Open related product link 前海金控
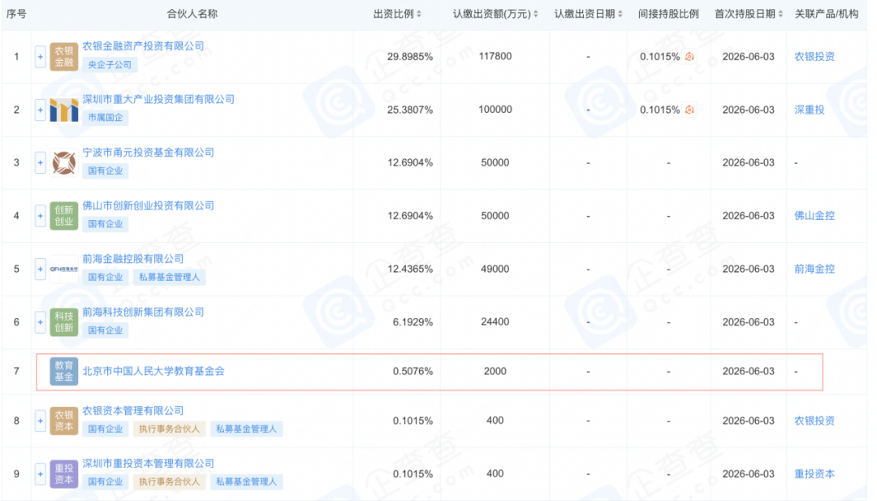 click(814, 269)
